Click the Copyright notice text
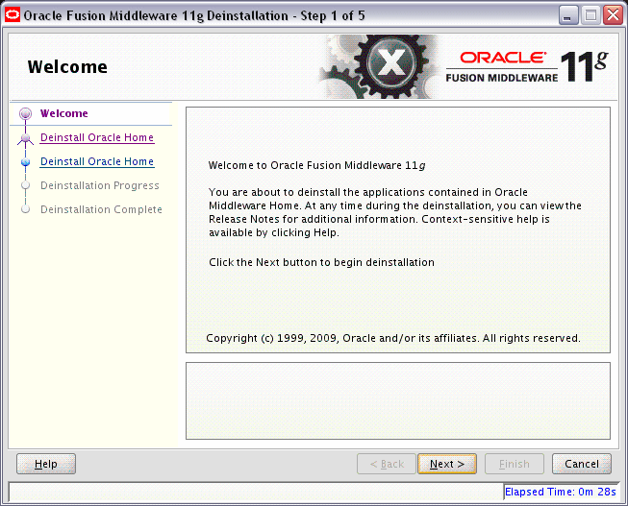628x506 pixels. (393, 338)
